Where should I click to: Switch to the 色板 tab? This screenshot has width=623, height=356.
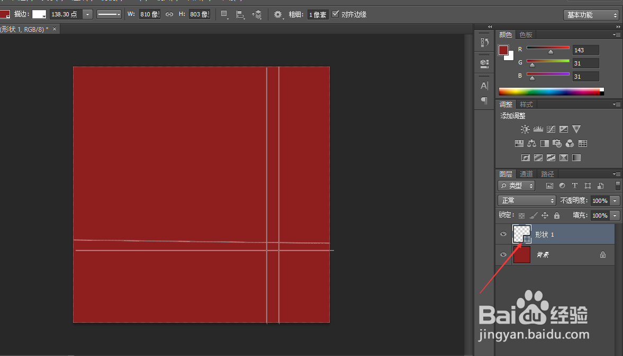[526, 35]
